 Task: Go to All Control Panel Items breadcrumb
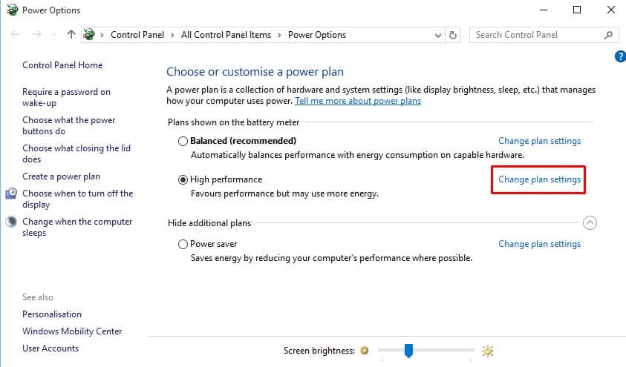tap(226, 35)
